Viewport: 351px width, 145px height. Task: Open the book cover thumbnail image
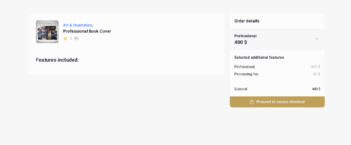47,32
